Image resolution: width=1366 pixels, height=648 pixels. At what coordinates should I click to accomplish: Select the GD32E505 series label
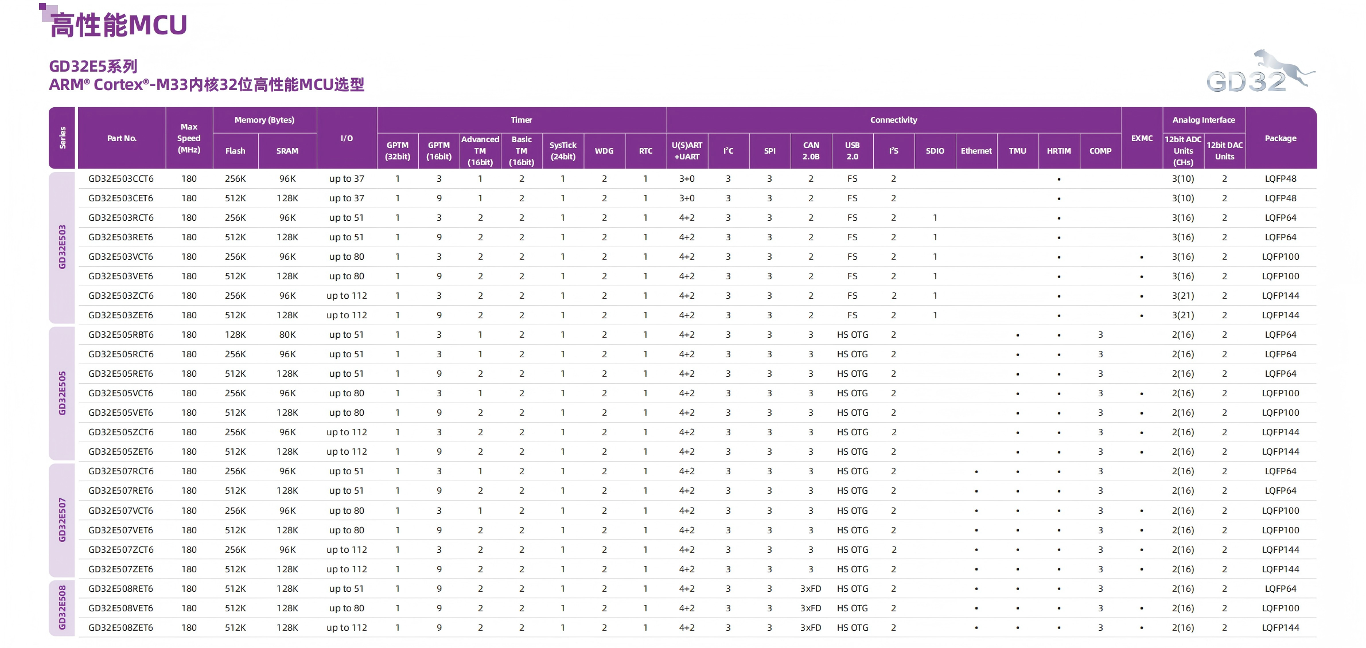tap(62, 393)
